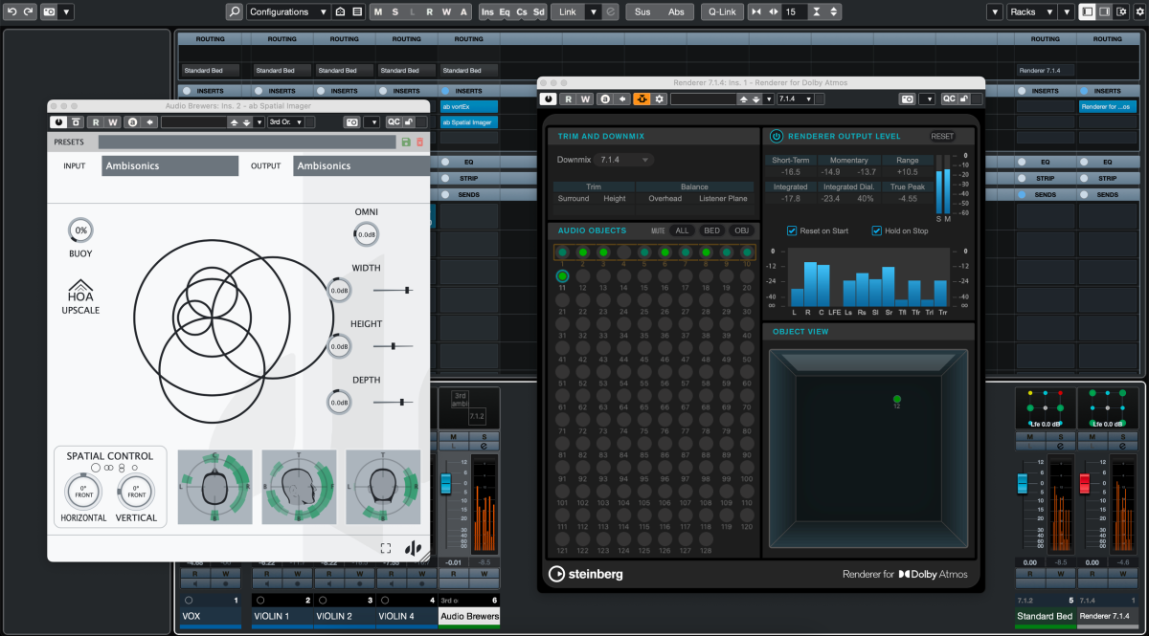Open the INPUT Ambisonics format selector
The width and height of the screenshot is (1149, 636).
(170, 165)
